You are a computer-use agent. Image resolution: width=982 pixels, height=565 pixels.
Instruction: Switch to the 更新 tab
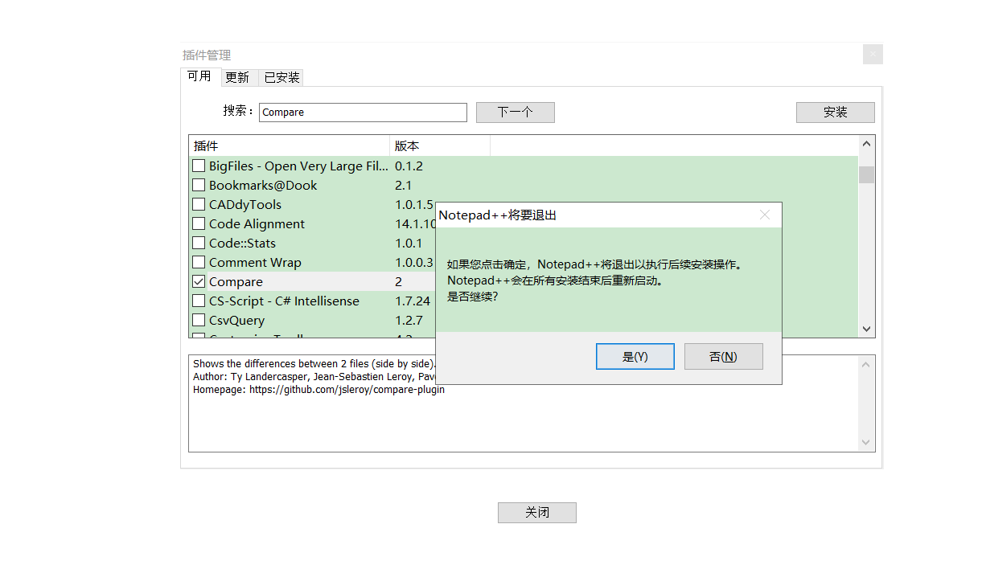click(x=237, y=77)
